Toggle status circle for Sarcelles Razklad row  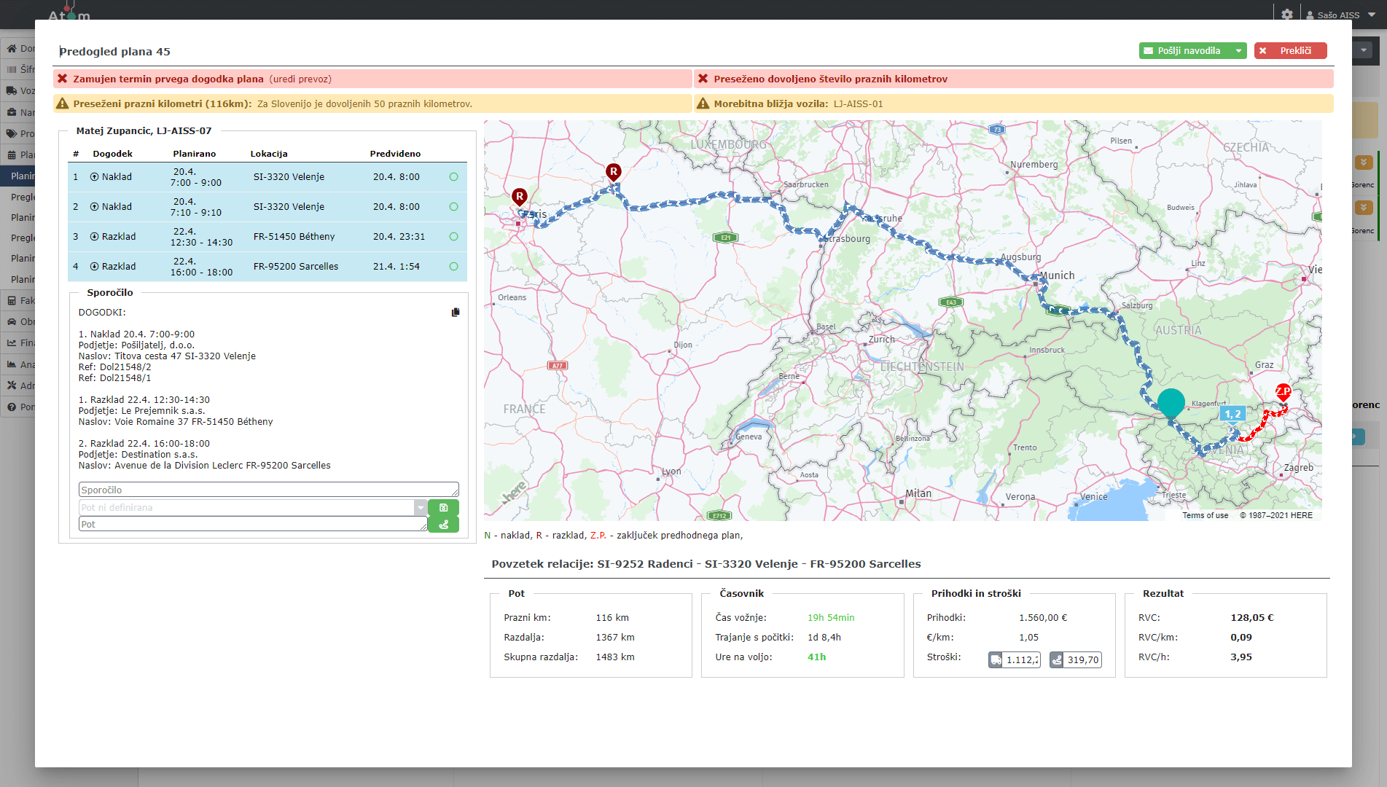[x=453, y=267]
